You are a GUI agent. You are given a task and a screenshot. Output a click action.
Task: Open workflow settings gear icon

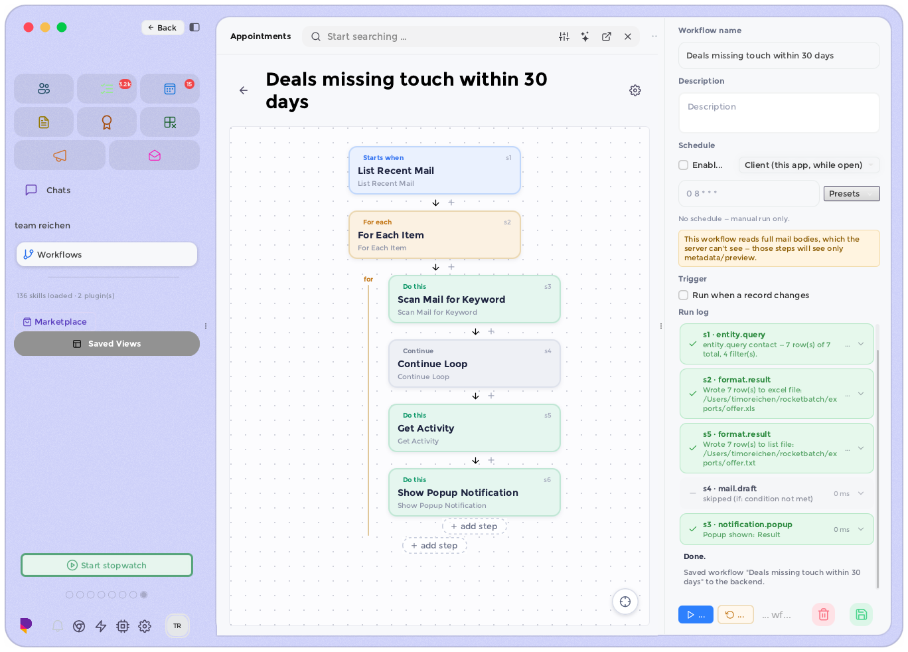pos(635,90)
